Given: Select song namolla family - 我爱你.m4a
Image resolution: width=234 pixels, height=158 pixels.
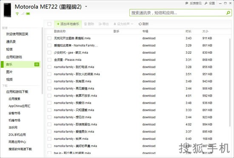Looking at the screenshot, I should pyautogui.click(x=72, y=103).
